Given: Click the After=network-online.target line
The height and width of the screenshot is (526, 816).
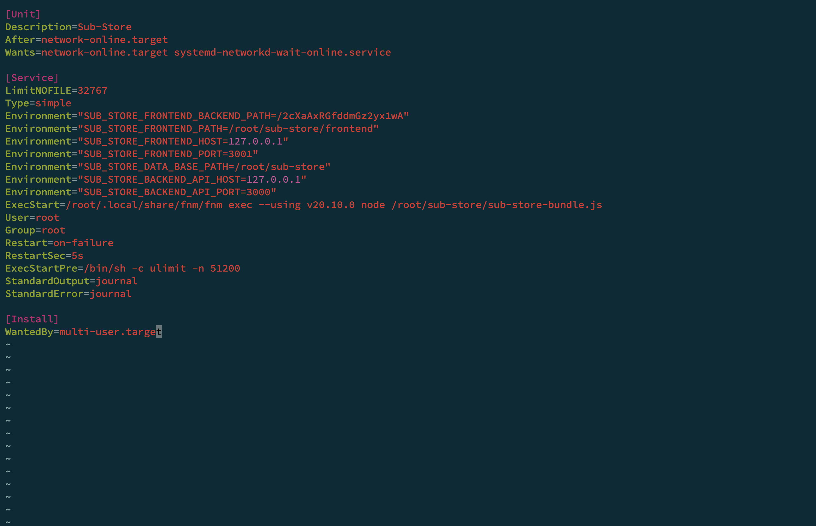Looking at the screenshot, I should [86, 40].
